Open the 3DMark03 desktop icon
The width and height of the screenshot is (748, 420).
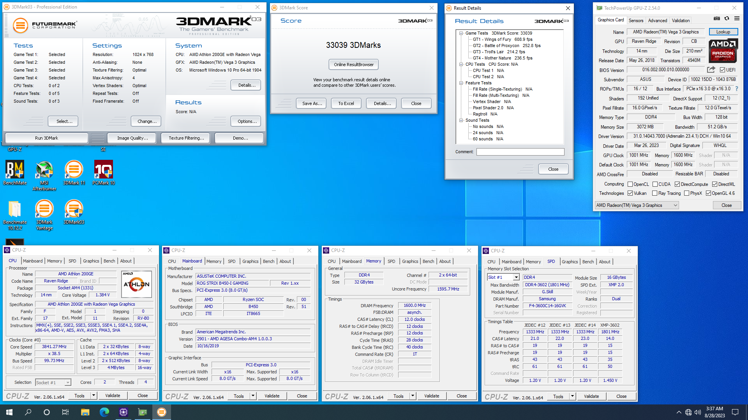(74, 212)
